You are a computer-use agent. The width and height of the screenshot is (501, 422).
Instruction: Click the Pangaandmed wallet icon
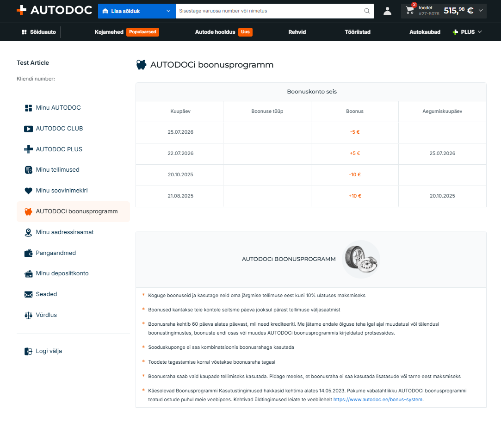click(28, 253)
